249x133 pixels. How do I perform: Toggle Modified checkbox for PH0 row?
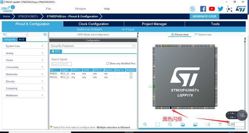coord(131,74)
